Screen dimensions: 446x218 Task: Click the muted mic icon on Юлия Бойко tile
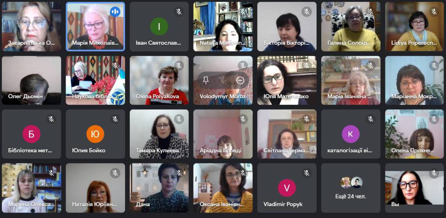115,119
